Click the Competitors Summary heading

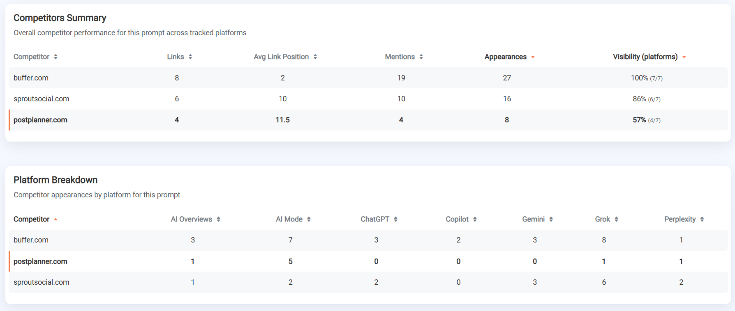(60, 18)
